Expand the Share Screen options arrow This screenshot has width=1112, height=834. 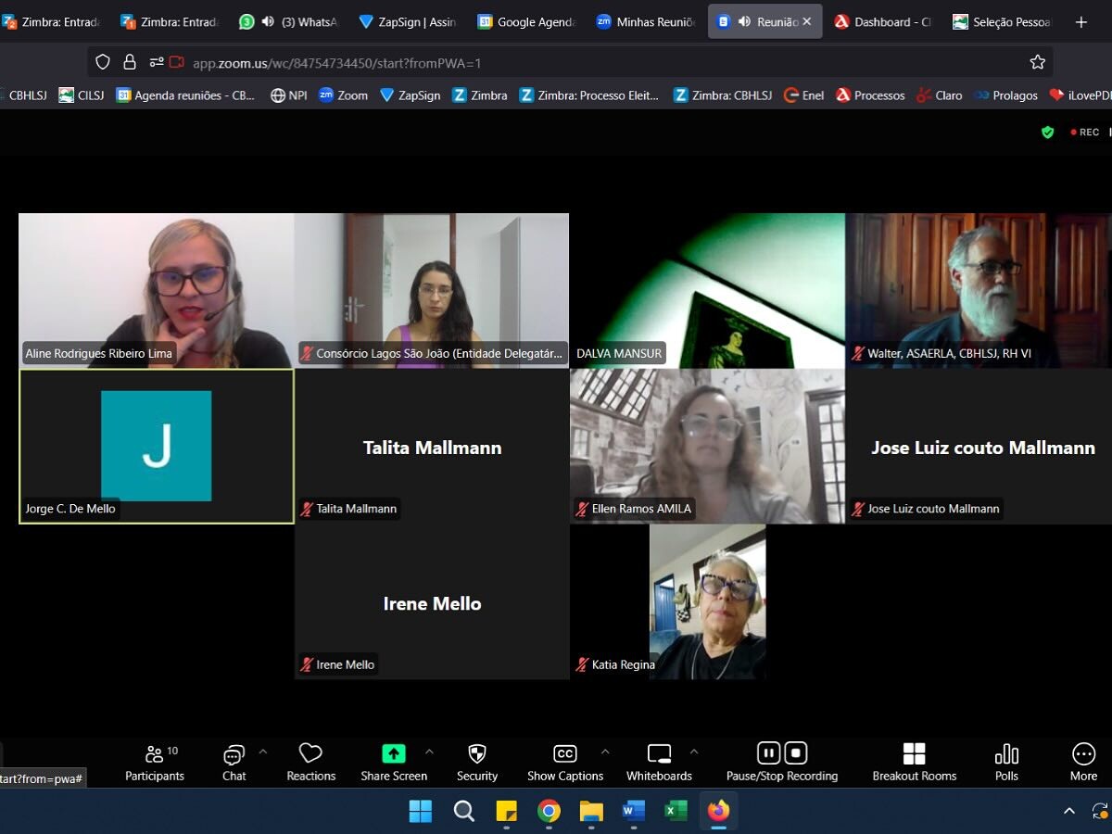coord(429,752)
